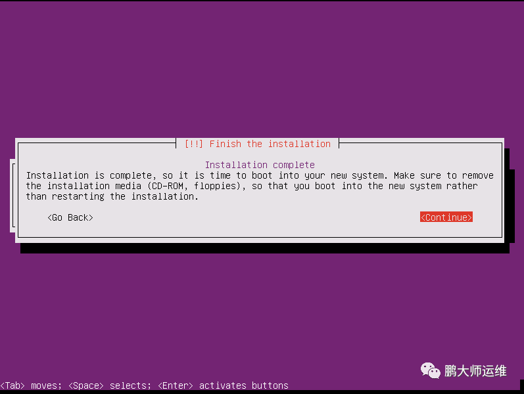Click 'than restarting the installation.' line
Screen dimensions: 524x394
point(112,196)
